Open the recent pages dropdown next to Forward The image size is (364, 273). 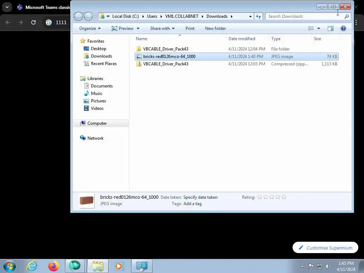95,16
